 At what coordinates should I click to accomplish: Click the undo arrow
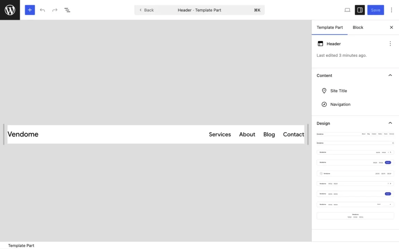pyautogui.click(x=42, y=10)
